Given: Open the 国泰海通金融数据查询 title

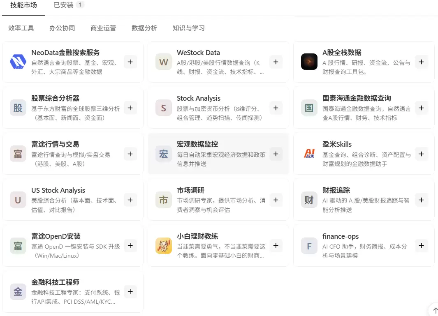Looking at the screenshot, I should click(x=357, y=98).
